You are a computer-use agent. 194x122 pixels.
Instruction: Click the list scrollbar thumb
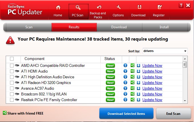(185, 64)
